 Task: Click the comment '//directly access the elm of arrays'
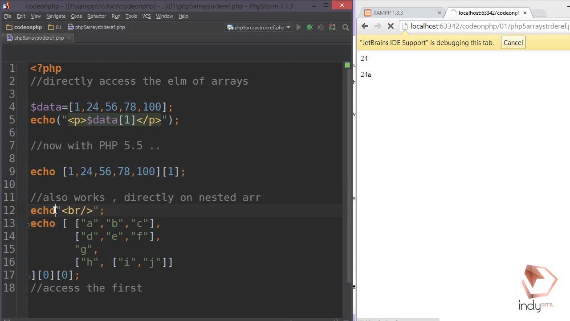139,81
